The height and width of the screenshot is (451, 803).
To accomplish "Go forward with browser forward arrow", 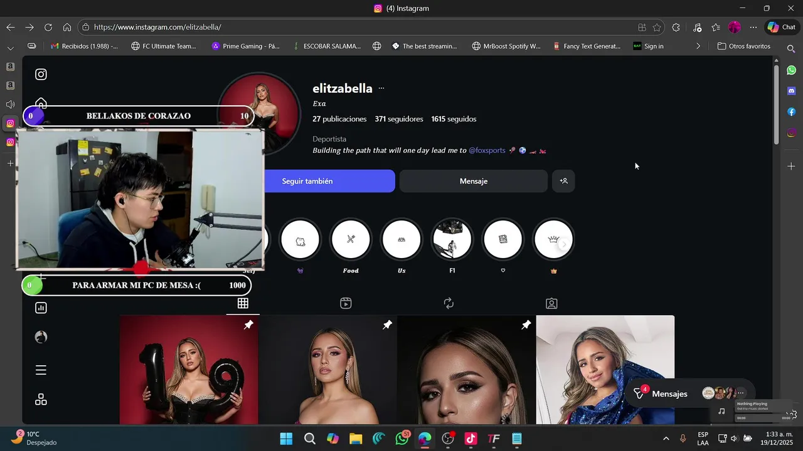I will coord(29,27).
